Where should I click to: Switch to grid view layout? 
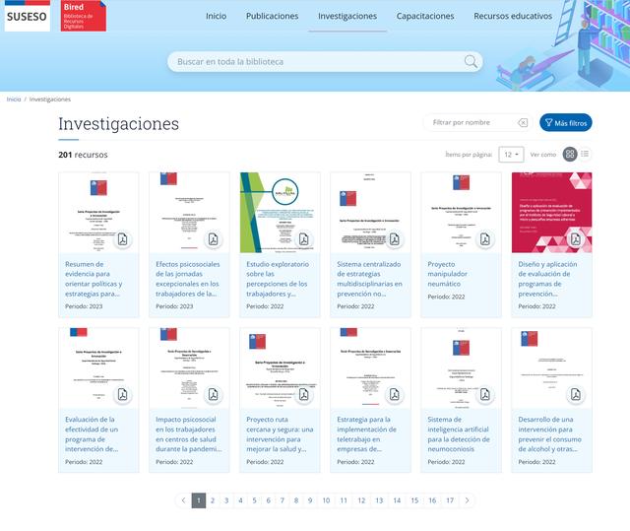(570, 155)
